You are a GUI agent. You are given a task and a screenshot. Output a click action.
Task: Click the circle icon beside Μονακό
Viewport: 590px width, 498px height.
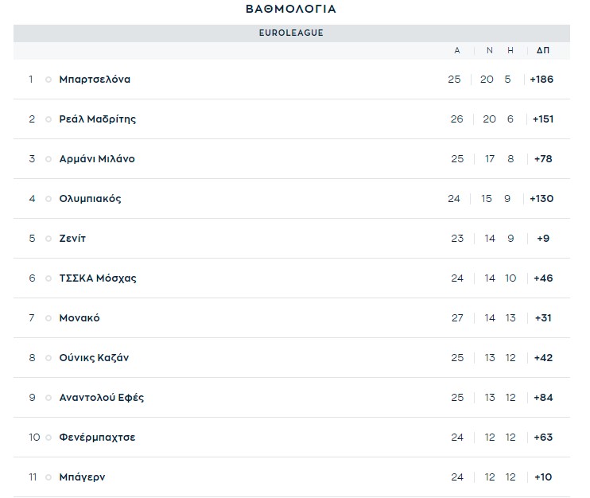(49, 318)
